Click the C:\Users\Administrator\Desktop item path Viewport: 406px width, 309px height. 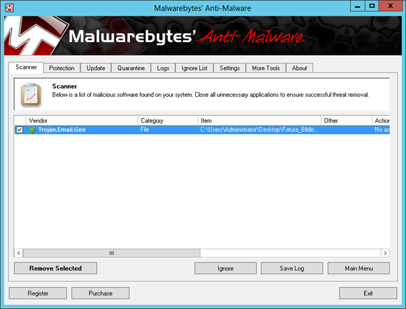(x=259, y=130)
